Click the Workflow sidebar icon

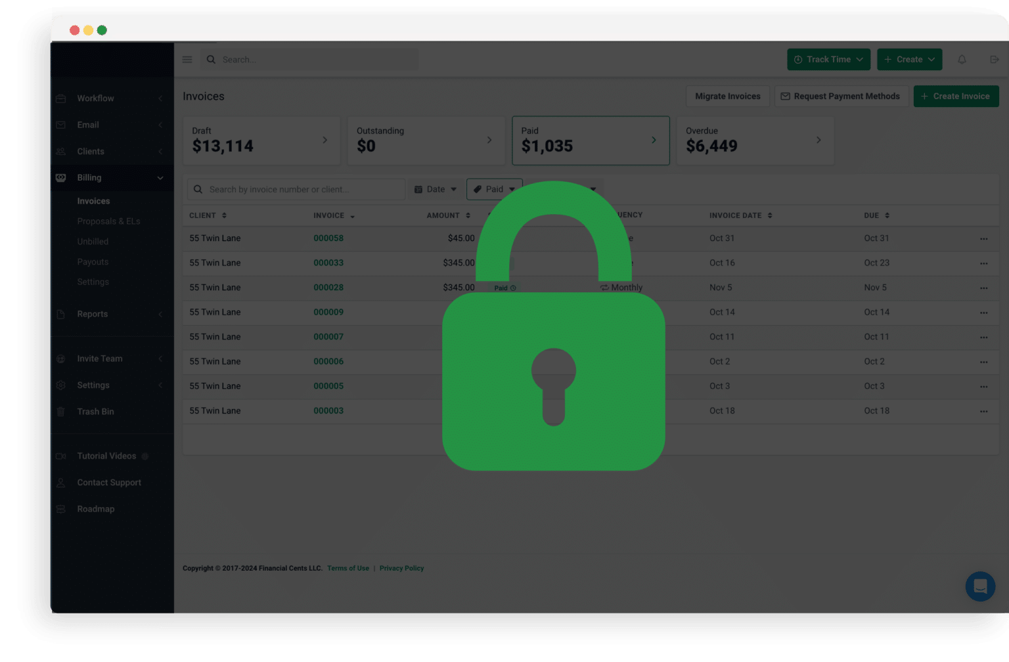pyautogui.click(x=61, y=99)
